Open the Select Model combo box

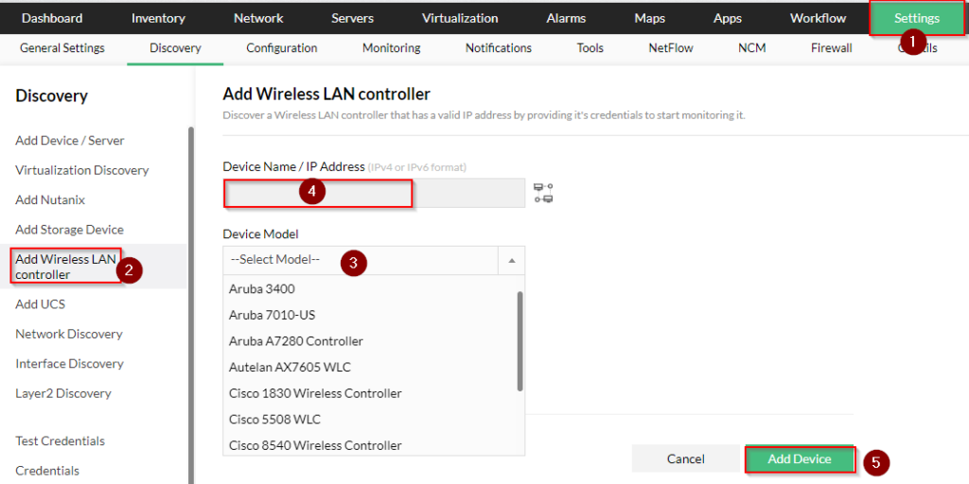(x=374, y=261)
